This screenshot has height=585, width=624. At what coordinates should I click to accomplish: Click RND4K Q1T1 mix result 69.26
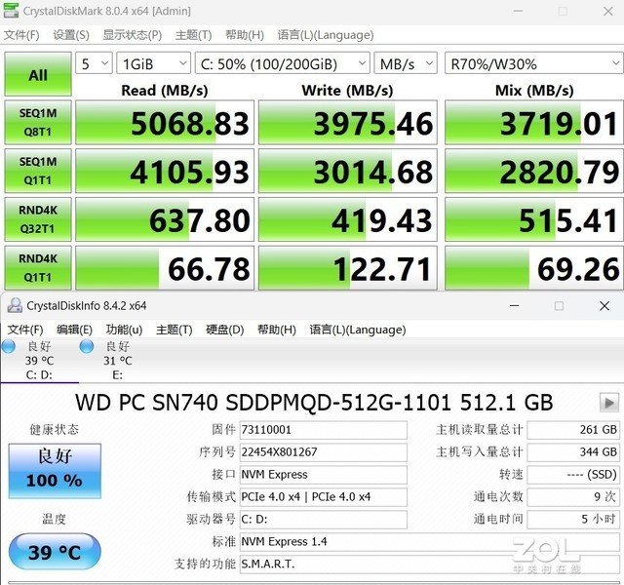point(534,268)
